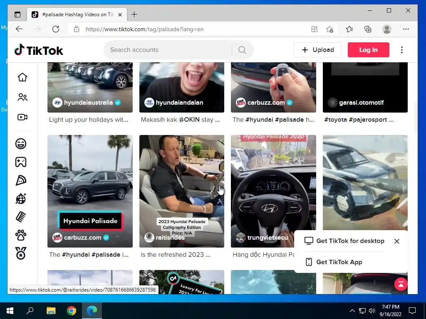Viewport: 426px width, 319px height.
Task: Open the carbuzz.com key fob video thumbnail
Action: click(273, 87)
